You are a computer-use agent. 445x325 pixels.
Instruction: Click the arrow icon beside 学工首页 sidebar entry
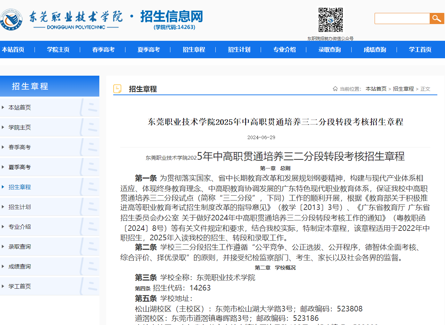coord(3,286)
